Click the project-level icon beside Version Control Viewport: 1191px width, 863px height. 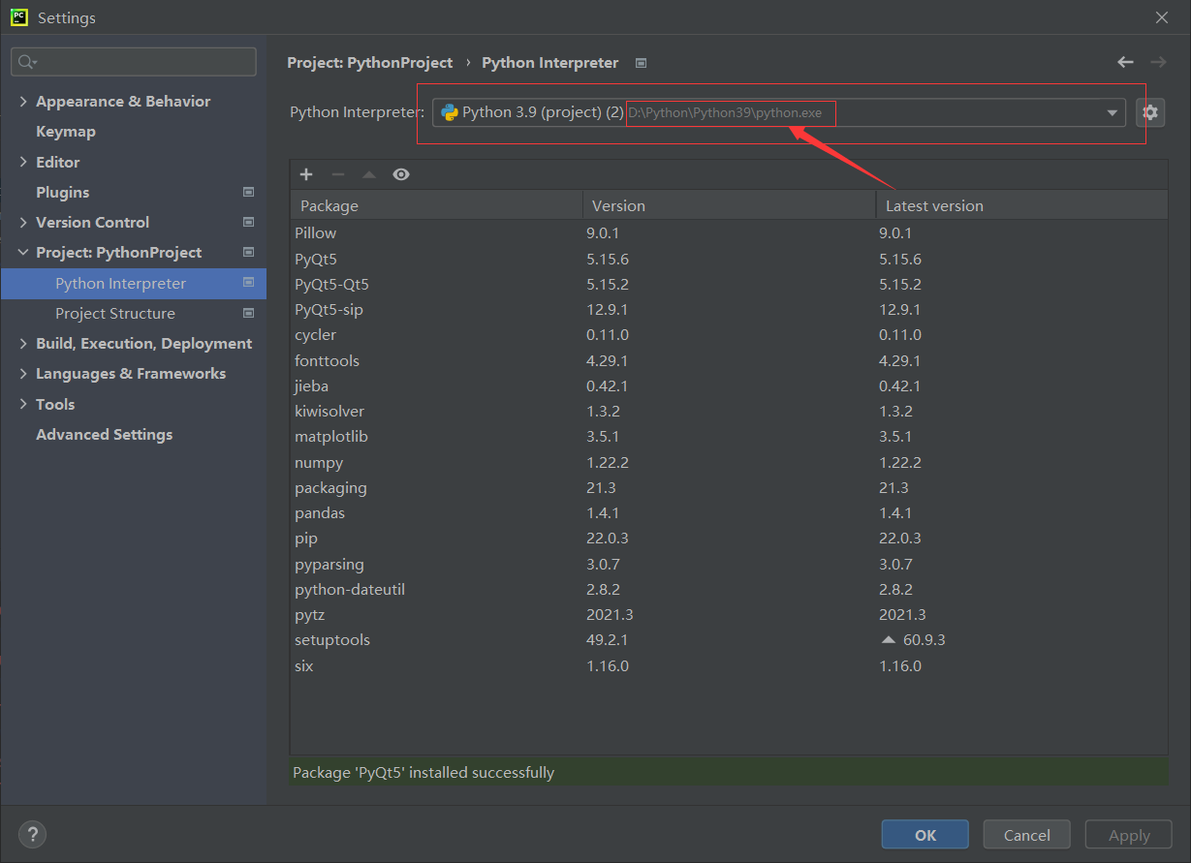[248, 222]
